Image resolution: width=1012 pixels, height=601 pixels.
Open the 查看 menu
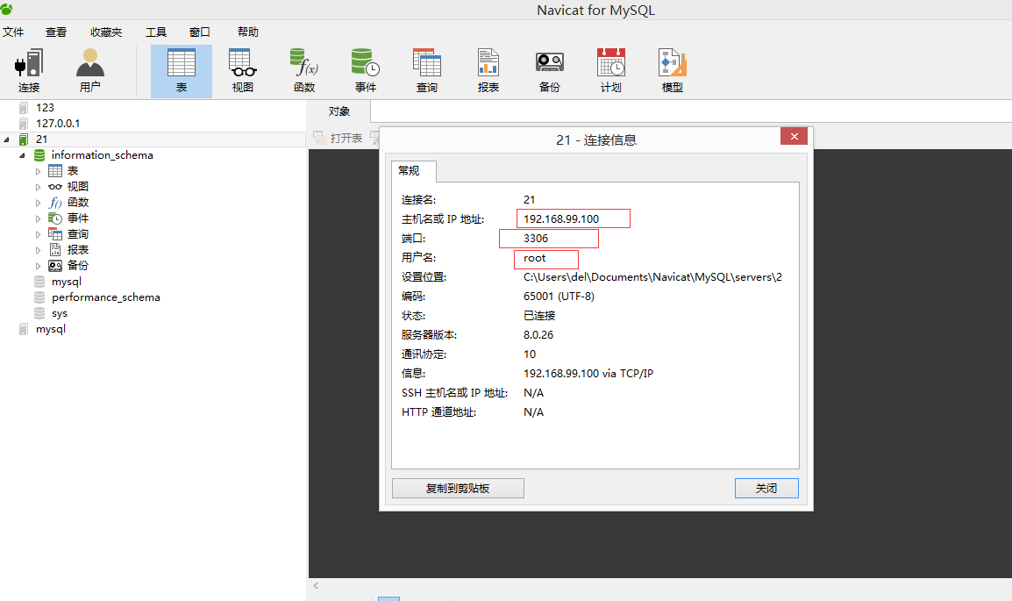(56, 32)
